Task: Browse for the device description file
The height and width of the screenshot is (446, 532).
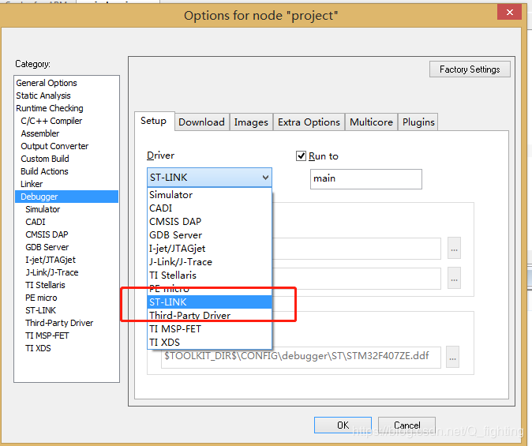Action: pos(453,356)
